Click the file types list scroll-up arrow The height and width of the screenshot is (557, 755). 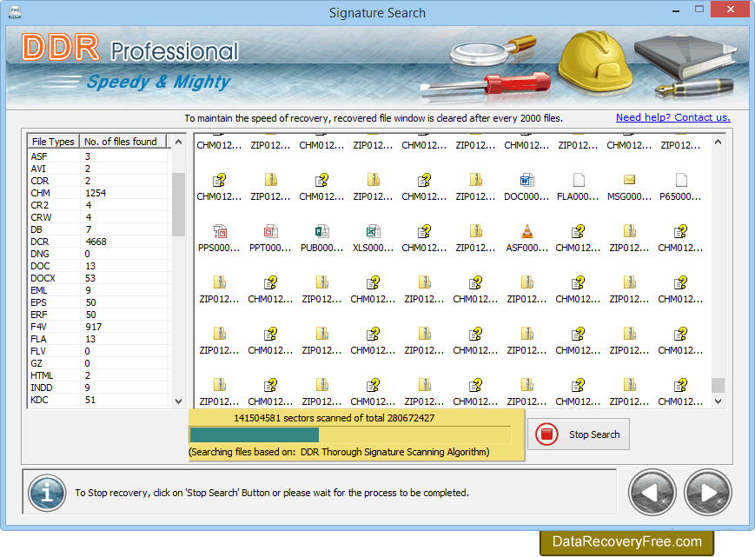(x=179, y=142)
